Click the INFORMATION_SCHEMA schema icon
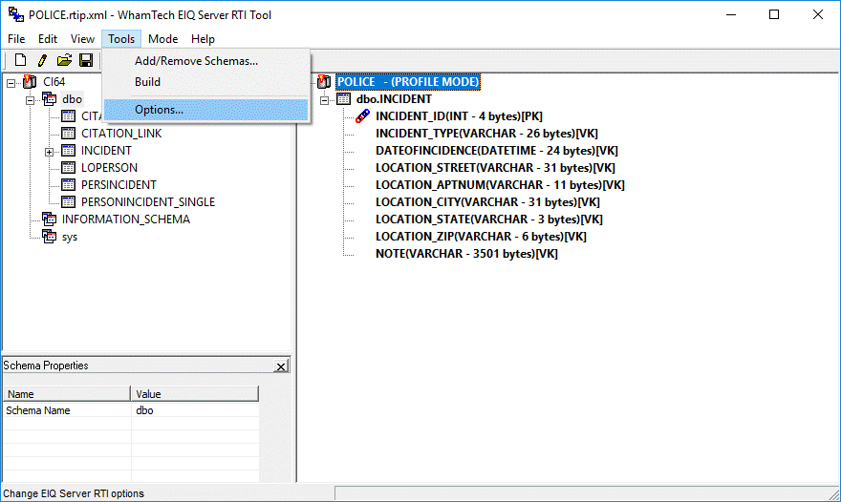841x502 pixels. pyautogui.click(x=49, y=220)
